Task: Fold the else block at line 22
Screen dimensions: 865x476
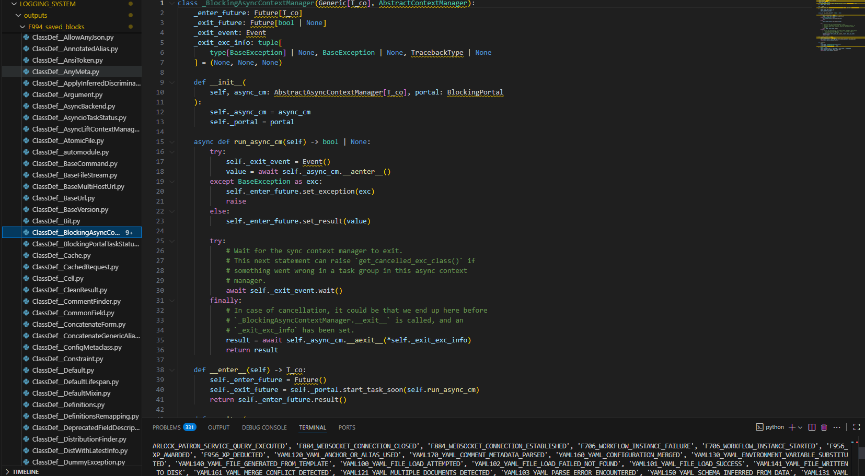Action: click(x=171, y=211)
